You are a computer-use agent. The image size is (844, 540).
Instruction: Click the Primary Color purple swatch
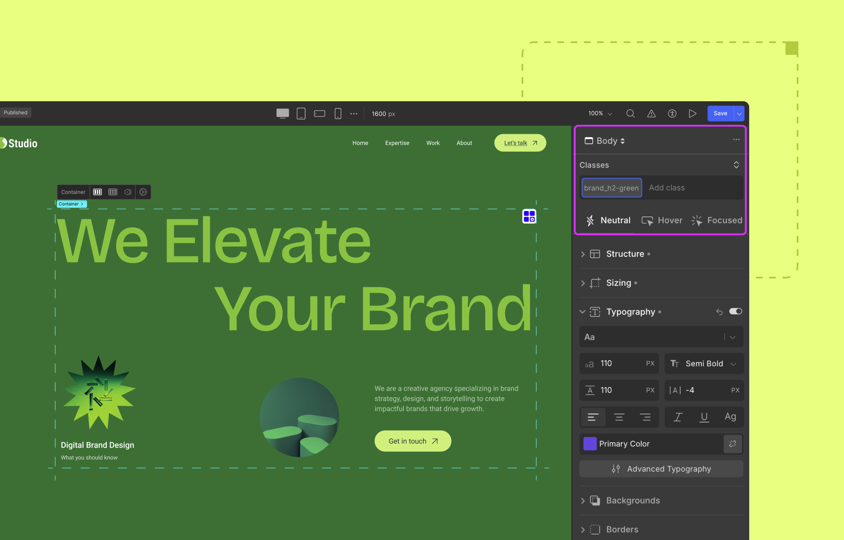pos(590,444)
